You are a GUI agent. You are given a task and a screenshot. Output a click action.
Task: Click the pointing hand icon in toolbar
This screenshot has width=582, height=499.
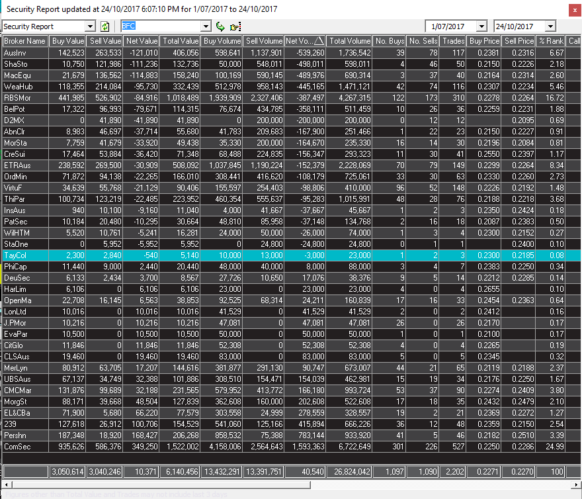coord(235,26)
